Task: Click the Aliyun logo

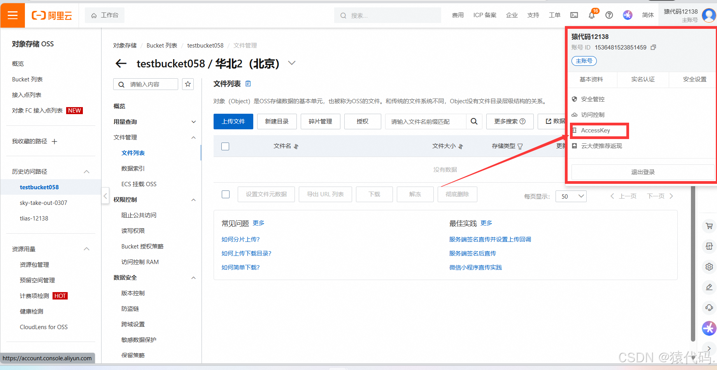Action: tap(52, 16)
